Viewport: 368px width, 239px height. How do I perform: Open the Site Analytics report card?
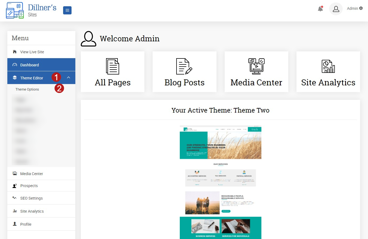pyautogui.click(x=328, y=72)
